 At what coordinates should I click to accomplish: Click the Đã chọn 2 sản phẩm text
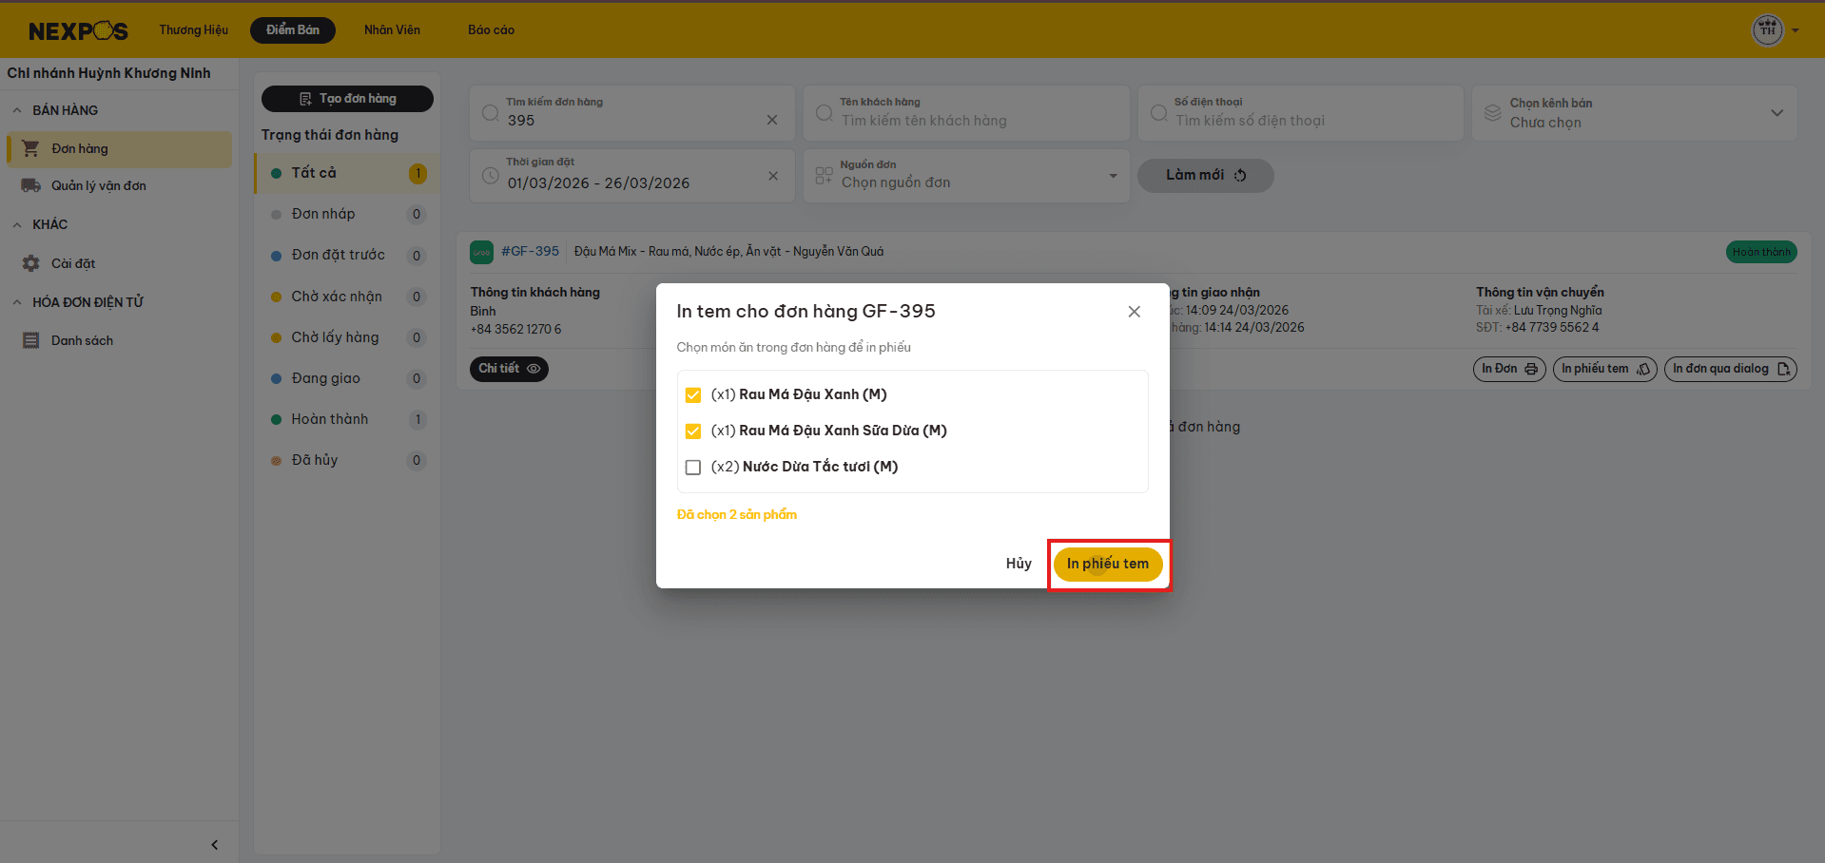tap(737, 514)
